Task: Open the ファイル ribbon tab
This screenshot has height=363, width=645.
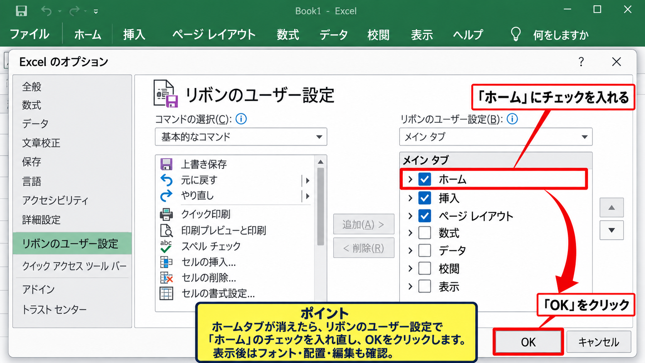Action: [x=30, y=34]
